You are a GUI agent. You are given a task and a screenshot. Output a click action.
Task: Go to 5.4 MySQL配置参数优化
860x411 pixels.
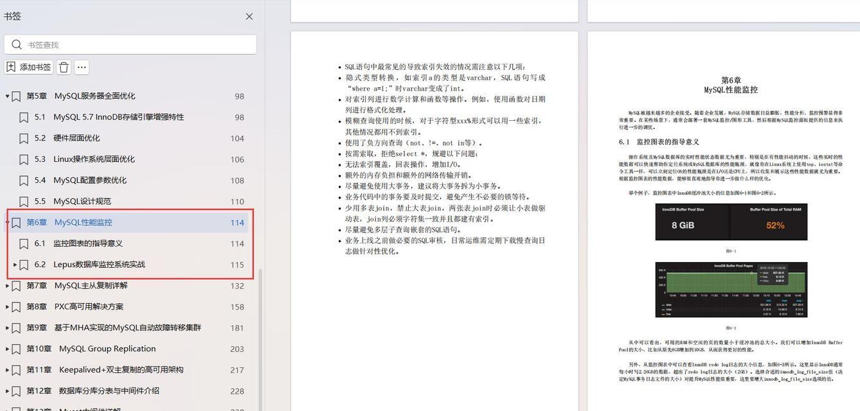[x=80, y=181]
